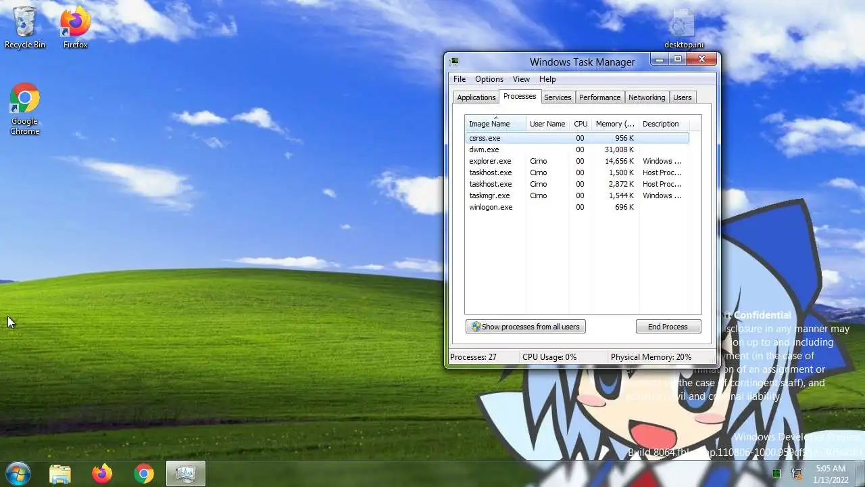The width and height of the screenshot is (865, 487).
Task: Open the View menu
Action: click(x=521, y=79)
